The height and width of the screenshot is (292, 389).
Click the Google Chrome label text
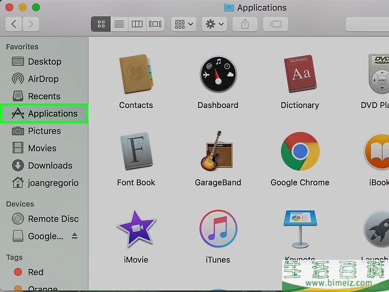pyautogui.click(x=300, y=183)
